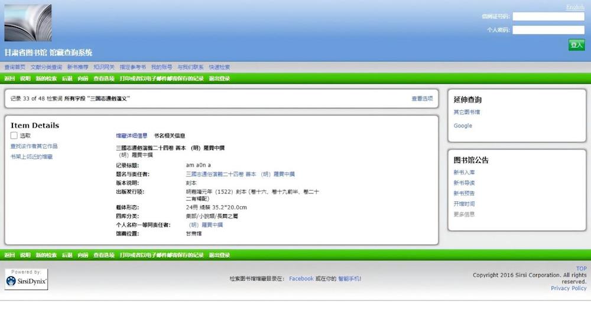
Task: Open the 馆藏详细信息 tab
Action: point(131,136)
